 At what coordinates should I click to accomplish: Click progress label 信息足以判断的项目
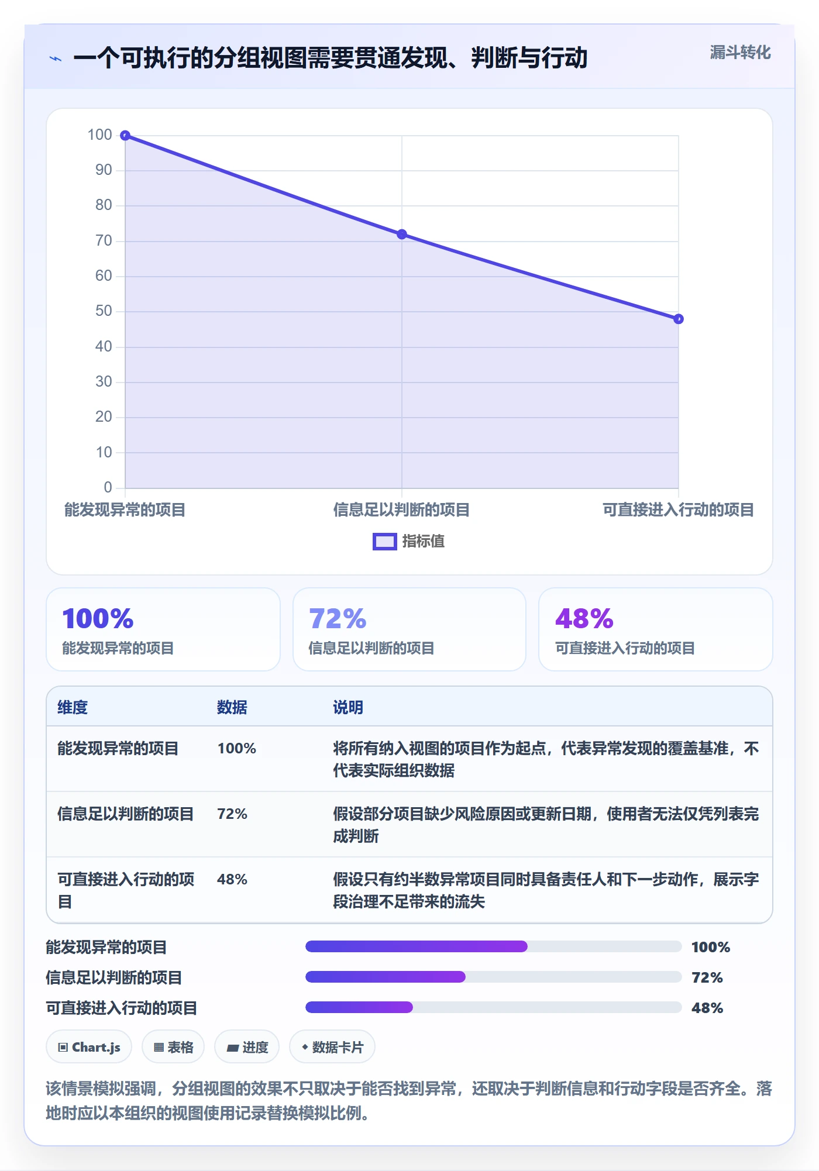tap(114, 977)
